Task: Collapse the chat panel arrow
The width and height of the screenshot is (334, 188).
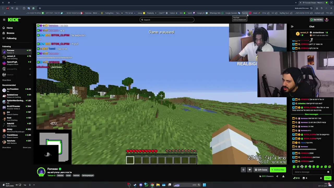Action: point(292,26)
